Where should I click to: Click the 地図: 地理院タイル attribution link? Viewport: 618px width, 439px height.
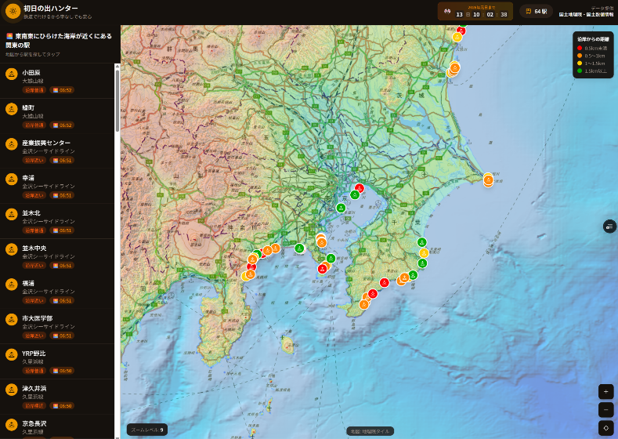point(370,431)
